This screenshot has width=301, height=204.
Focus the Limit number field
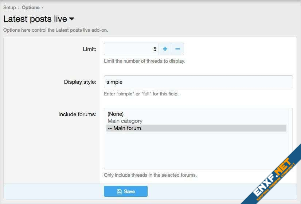(x=131, y=49)
